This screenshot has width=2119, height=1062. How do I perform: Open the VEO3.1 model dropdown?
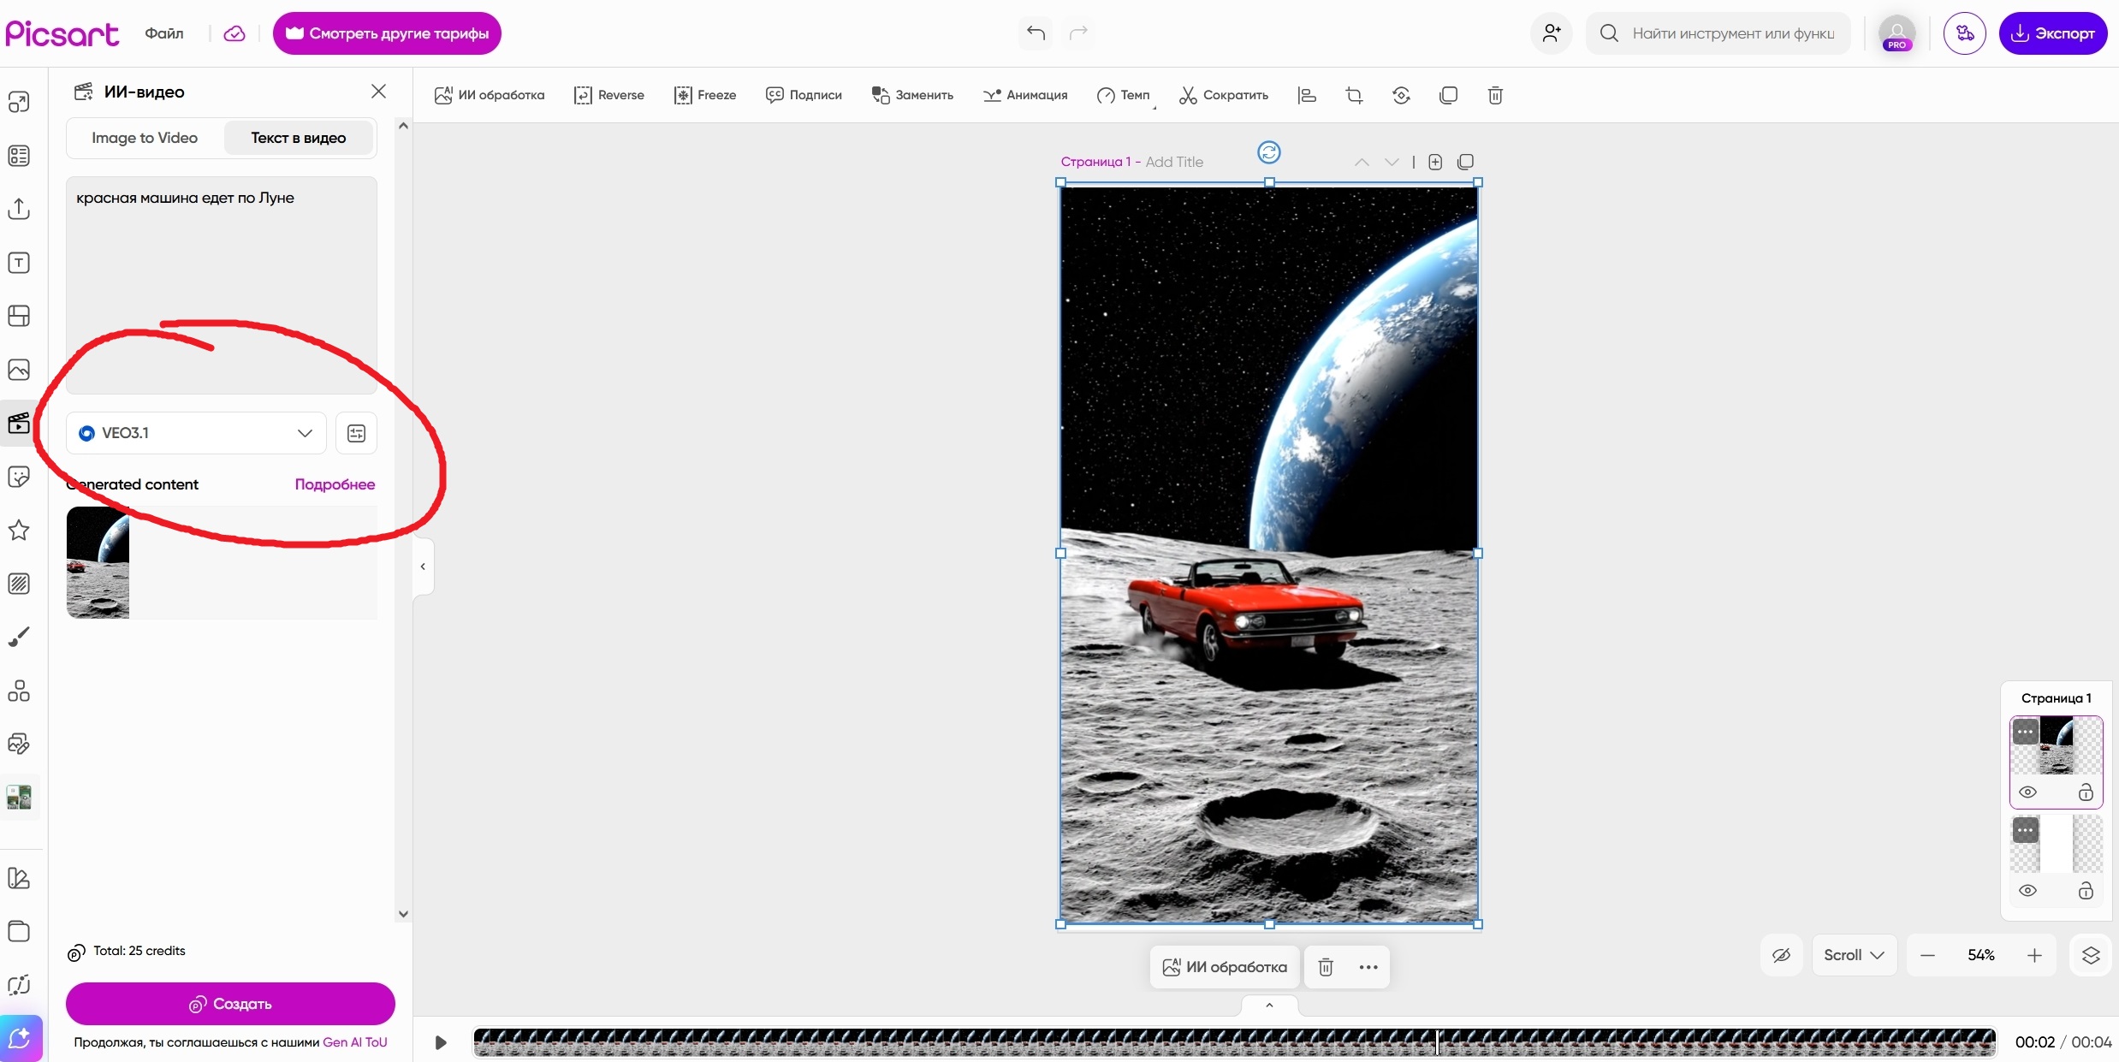196,433
